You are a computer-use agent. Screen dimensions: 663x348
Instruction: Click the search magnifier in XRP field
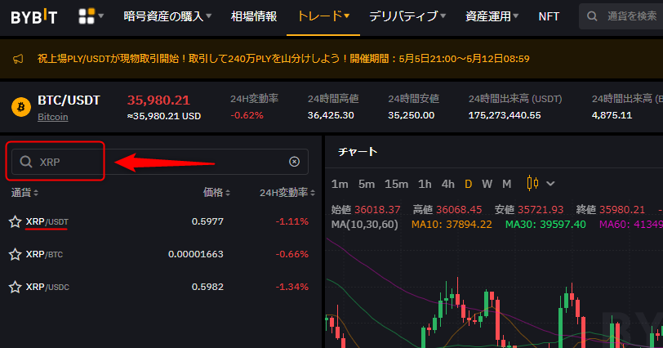[x=26, y=162]
